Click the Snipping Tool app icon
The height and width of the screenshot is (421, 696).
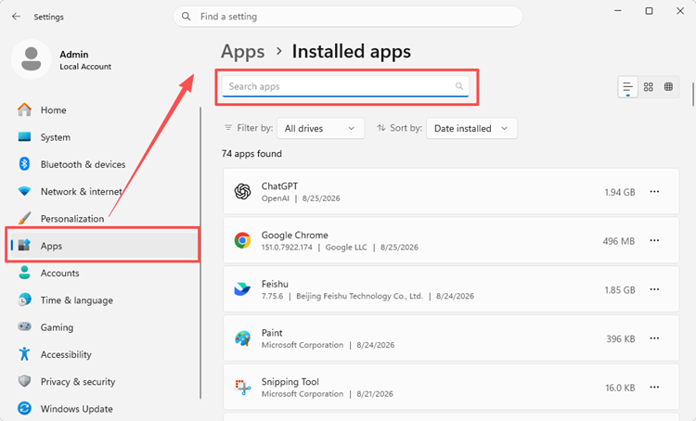(x=242, y=388)
